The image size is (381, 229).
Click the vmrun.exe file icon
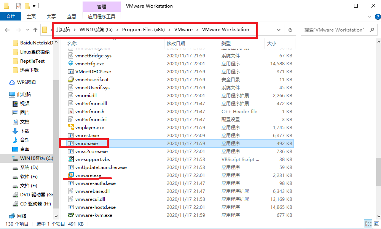click(x=71, y=144)
